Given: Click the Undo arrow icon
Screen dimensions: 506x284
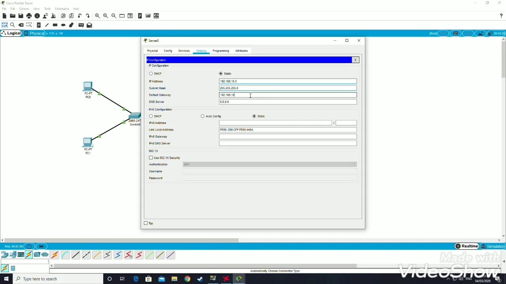Looking at the screenshot, I should 80,16.
